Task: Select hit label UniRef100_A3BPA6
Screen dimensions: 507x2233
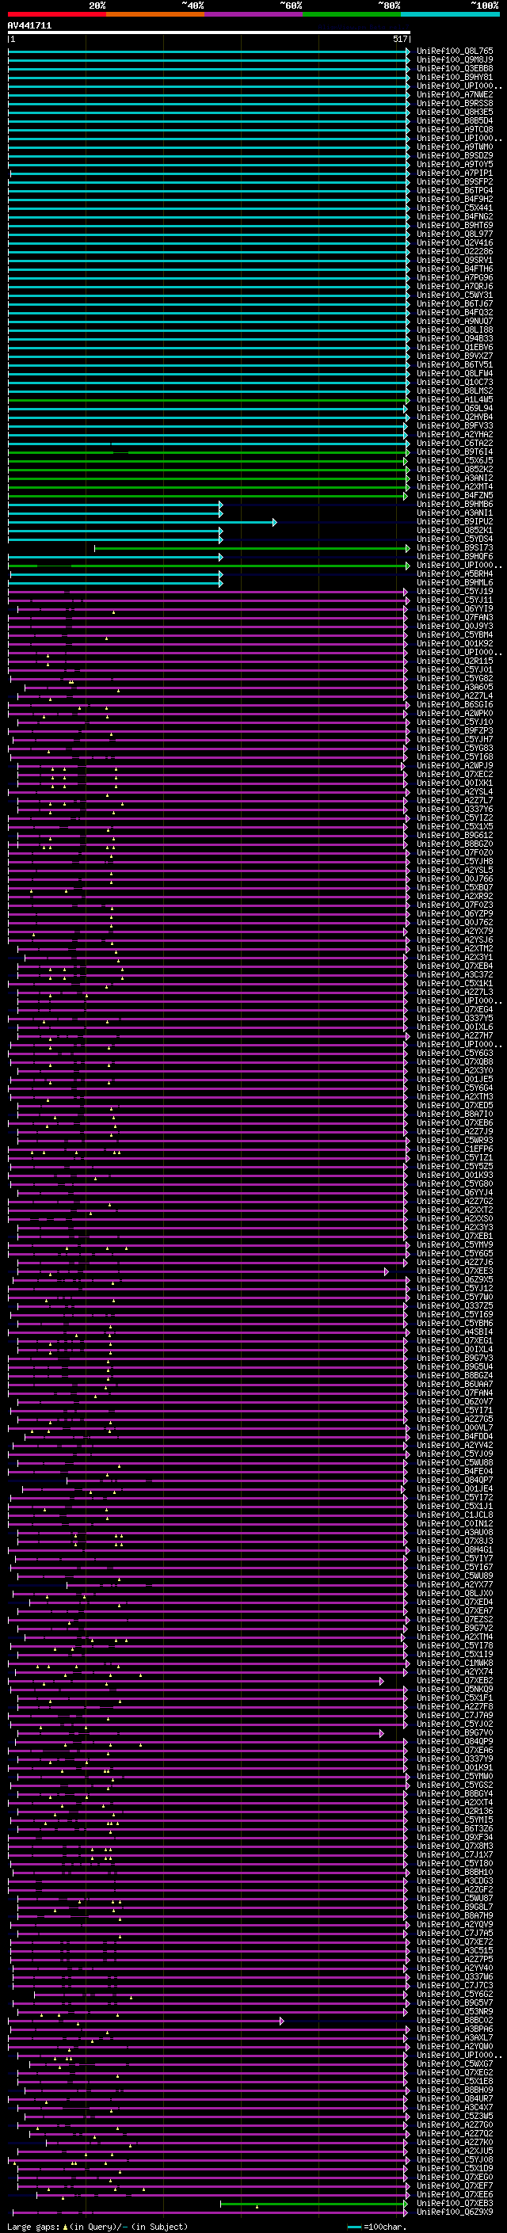Action: point(455,2029)
